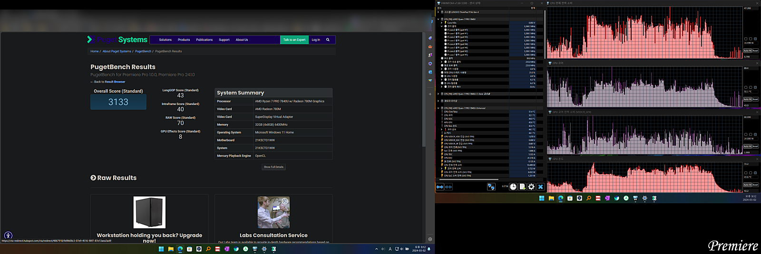Image resolution: width=761 pixels, height=254 pixels.
Task: Expand the Core VIDs tree row
Action: click(441, 23)
